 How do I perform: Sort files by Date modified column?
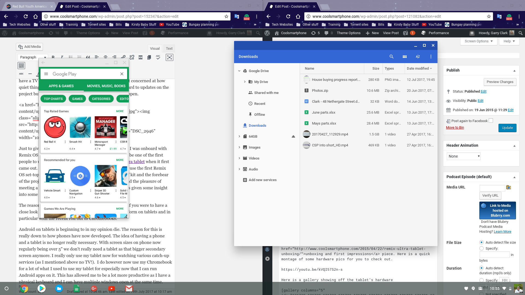(x=419, y=69)
